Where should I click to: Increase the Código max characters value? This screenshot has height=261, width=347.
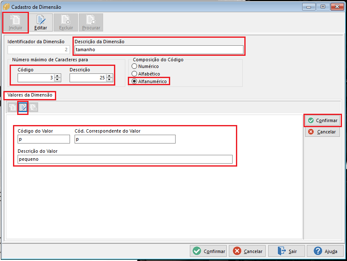tap(57, 76)
